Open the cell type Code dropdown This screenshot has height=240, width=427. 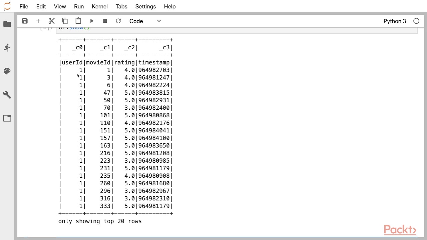[145, 21]
